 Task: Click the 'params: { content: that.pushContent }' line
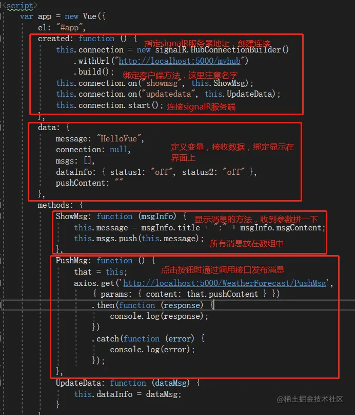tap(186, 294)
